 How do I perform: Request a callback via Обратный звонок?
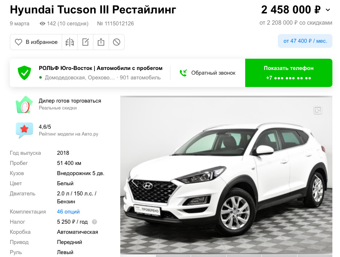(x=208, y=73)
